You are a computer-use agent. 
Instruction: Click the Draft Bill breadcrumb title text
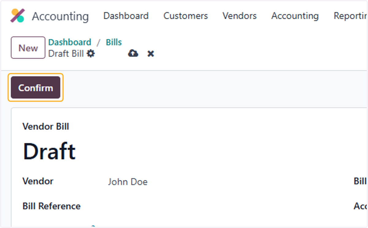pyautogui.click(x=66, y=54)
